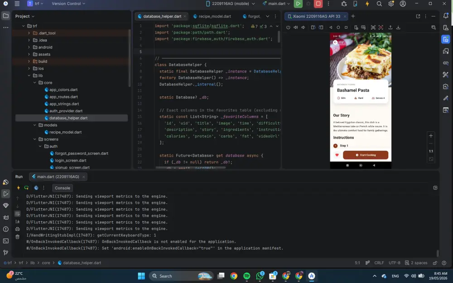Raise emulator volume with volume up icon
Image resolution: width=453 pixels, height=283 pixels.
point(295,28)
